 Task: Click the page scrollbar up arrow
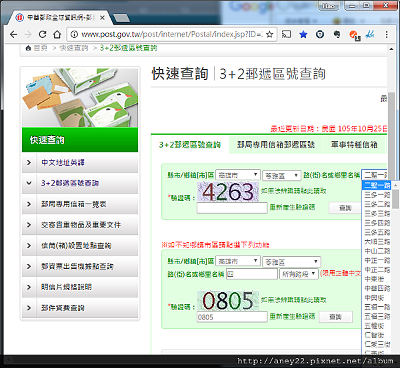pos(391,49)
